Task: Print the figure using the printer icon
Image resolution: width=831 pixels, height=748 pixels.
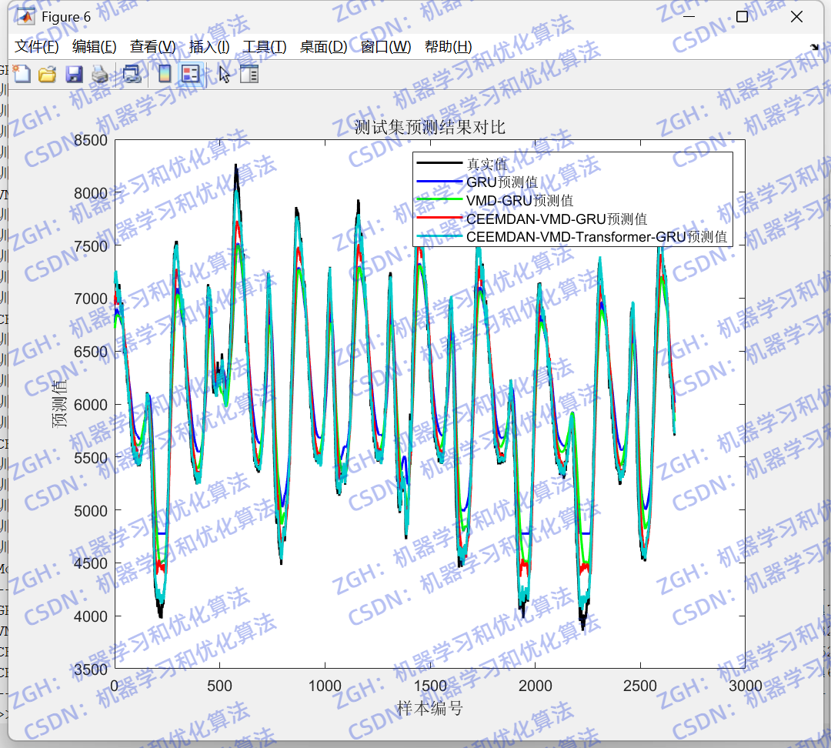Action: coord(99,74)
